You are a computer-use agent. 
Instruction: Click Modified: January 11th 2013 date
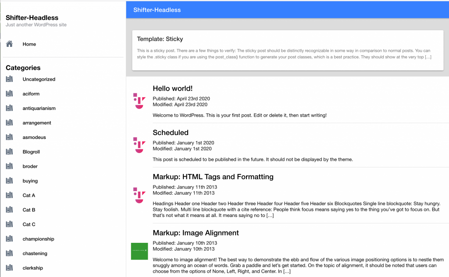tap(184, 193)
